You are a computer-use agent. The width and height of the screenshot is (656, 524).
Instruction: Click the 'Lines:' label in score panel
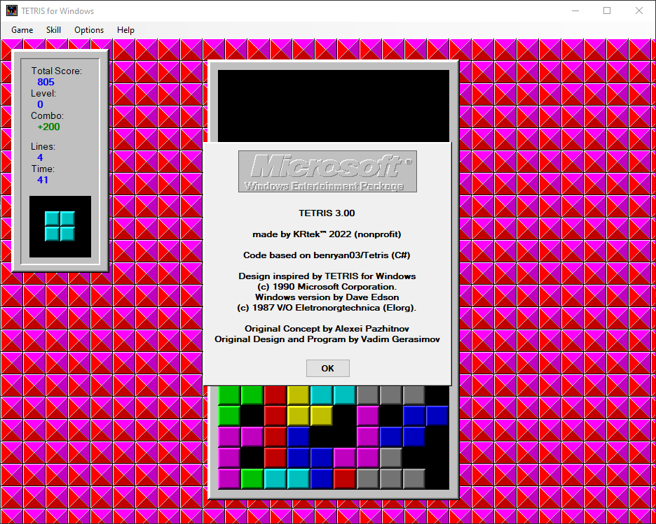[43, 146]
